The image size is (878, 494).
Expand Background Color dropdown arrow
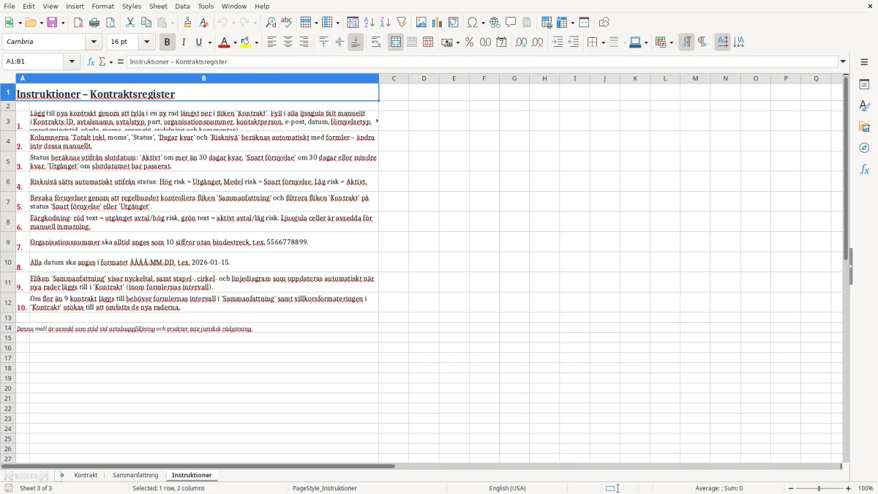[x=256, y=42]
